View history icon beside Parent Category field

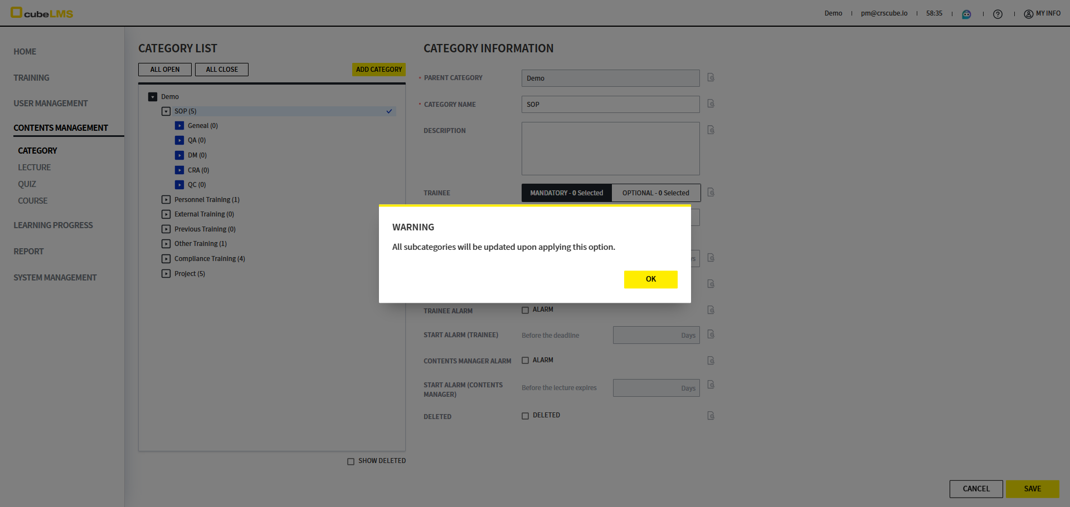coord(711,77)
